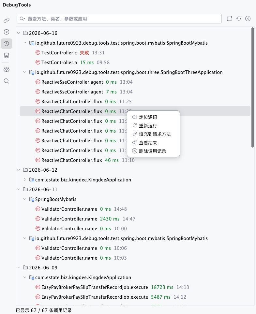Click the refresh records toolbar icon
Viewport: 256px width, 314px height.
click(239, 19)
